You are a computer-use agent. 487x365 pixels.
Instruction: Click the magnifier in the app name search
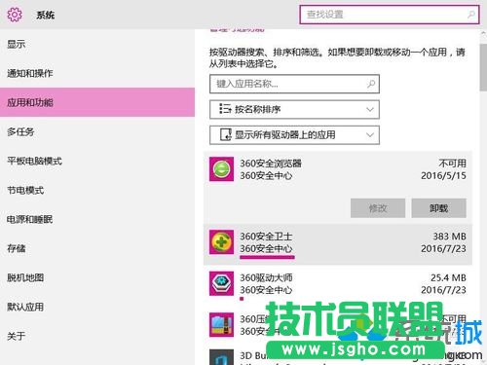point(371,84)
